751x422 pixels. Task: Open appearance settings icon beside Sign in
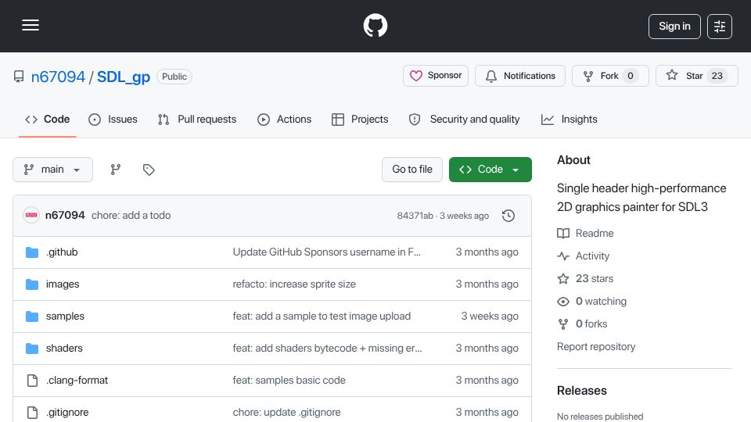[x=720, y=27]
